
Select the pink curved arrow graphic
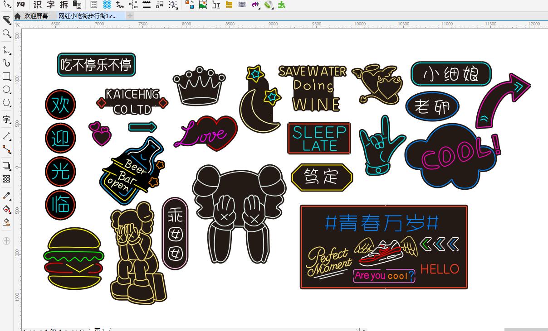coord(503,101)
